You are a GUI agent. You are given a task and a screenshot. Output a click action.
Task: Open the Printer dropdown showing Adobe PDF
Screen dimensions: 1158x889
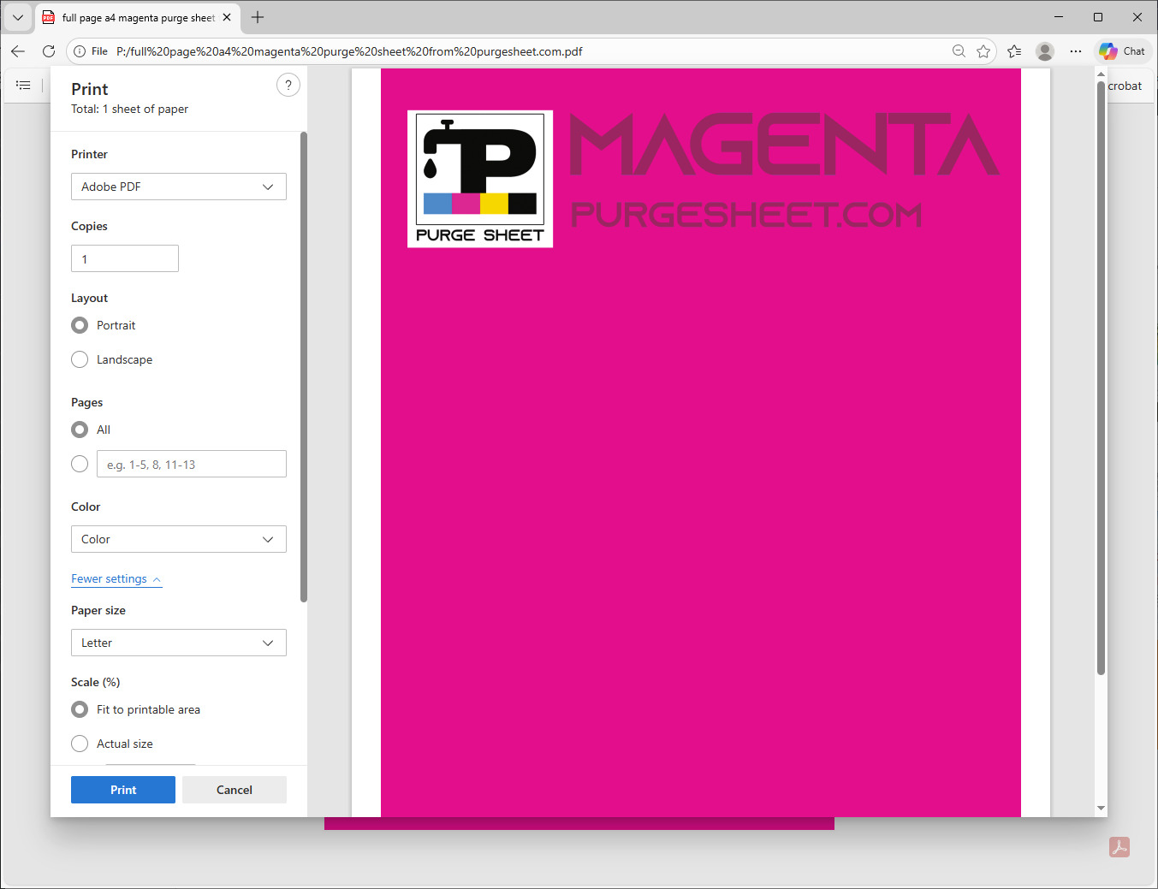pos(179,187)
